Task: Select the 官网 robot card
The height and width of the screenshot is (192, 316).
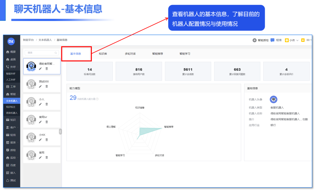Action: pos(42,155)
